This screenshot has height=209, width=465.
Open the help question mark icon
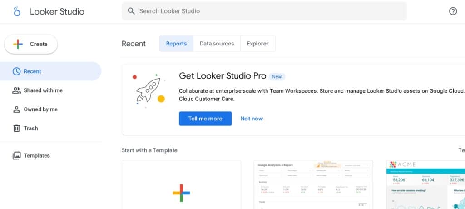pos(453,11)
